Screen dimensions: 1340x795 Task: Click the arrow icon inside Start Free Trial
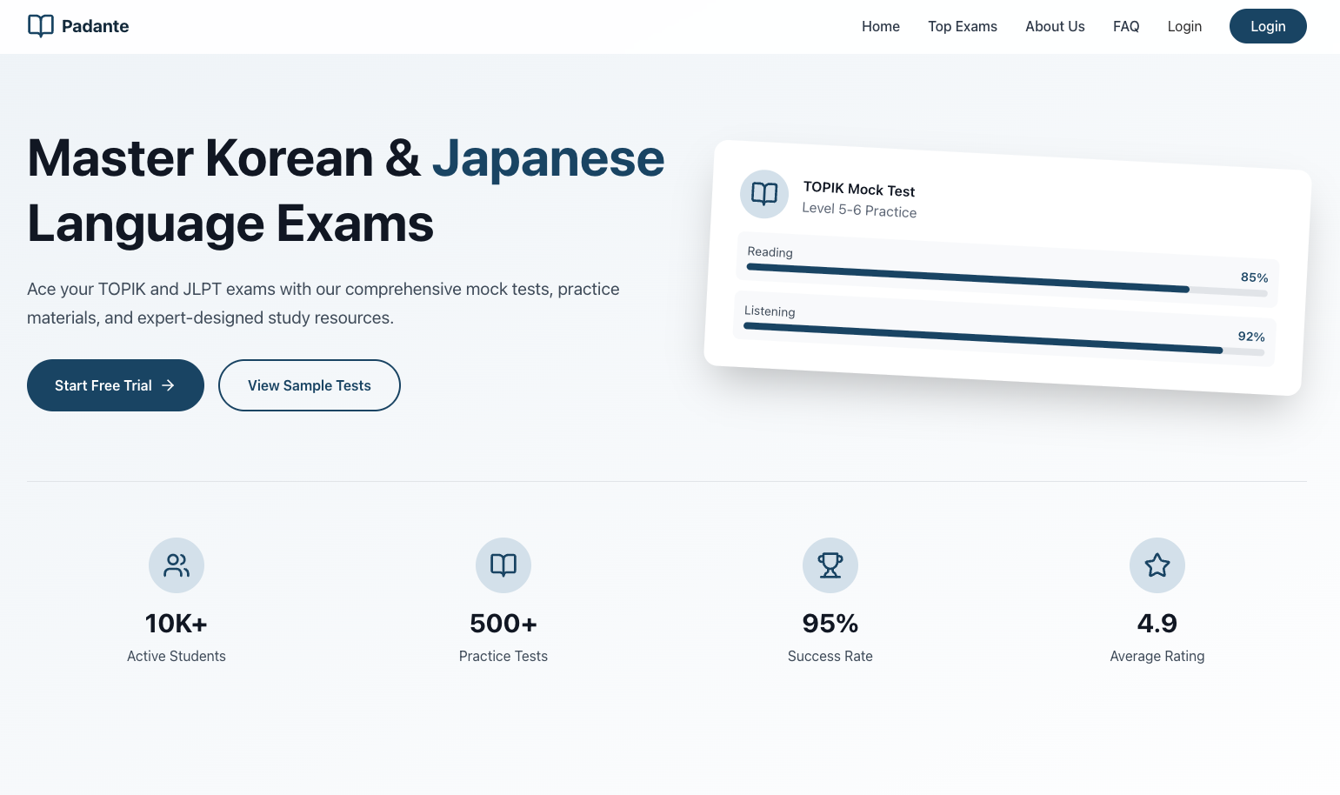pos(168,385)
